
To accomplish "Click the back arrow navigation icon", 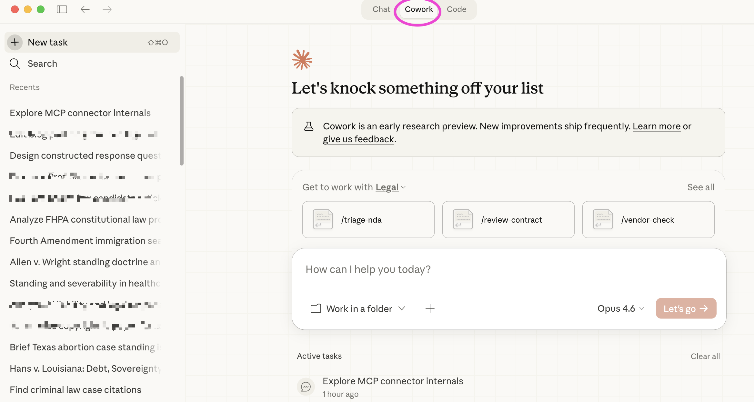I will (85, 9).
